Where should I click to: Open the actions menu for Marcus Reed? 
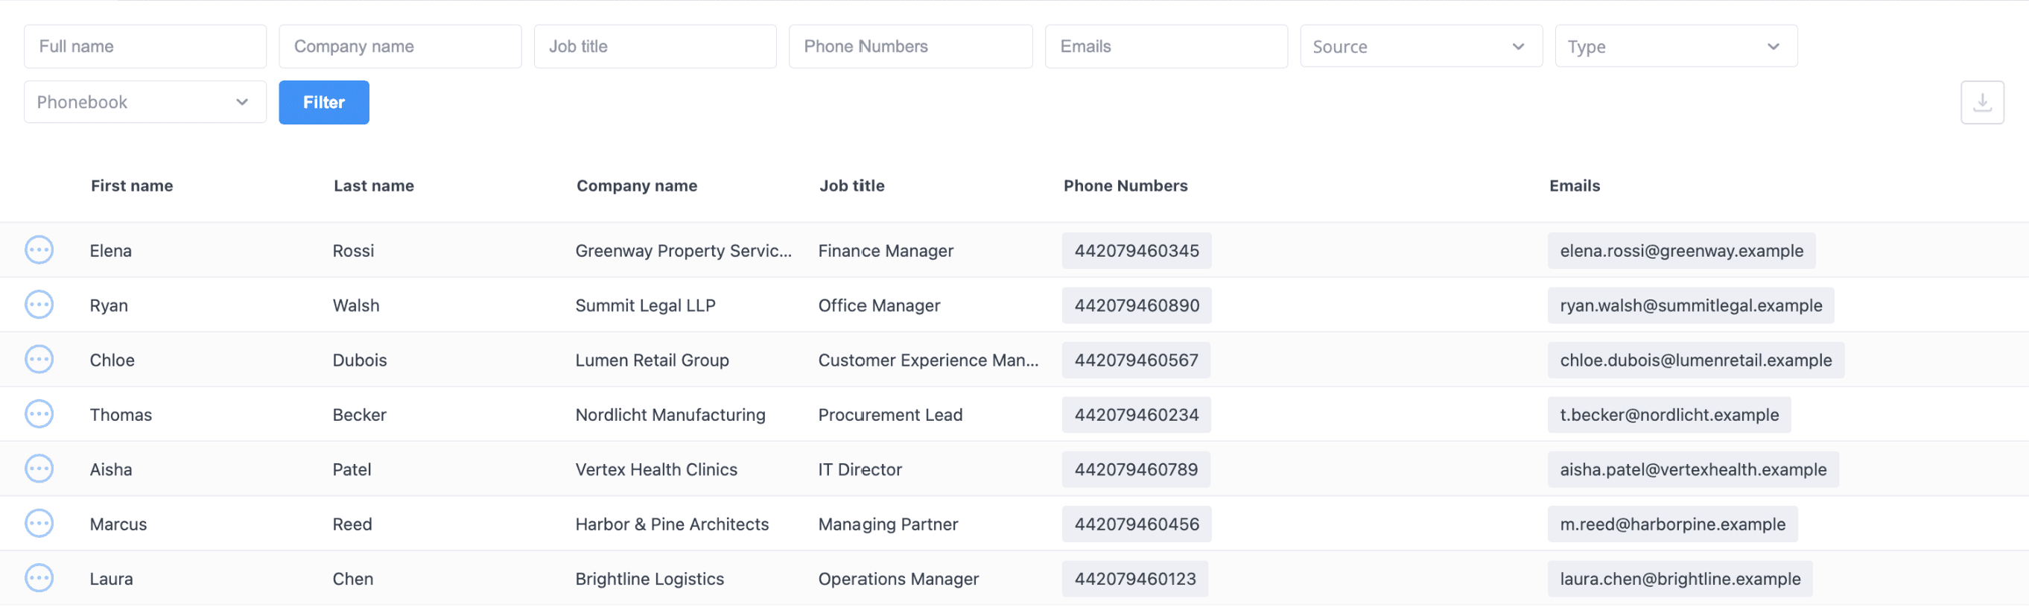click(39, 524)
